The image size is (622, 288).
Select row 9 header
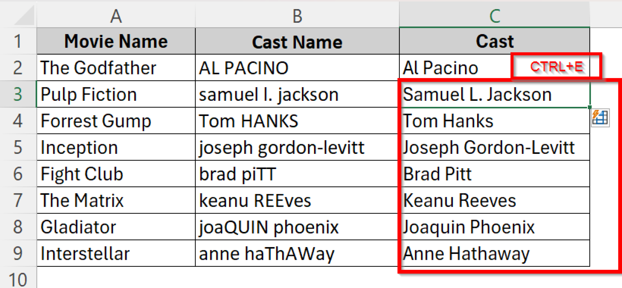point(18,253)
